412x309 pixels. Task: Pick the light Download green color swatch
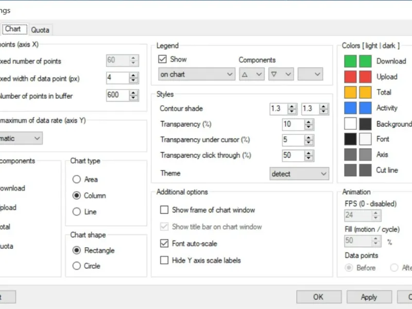pos(350,61)
